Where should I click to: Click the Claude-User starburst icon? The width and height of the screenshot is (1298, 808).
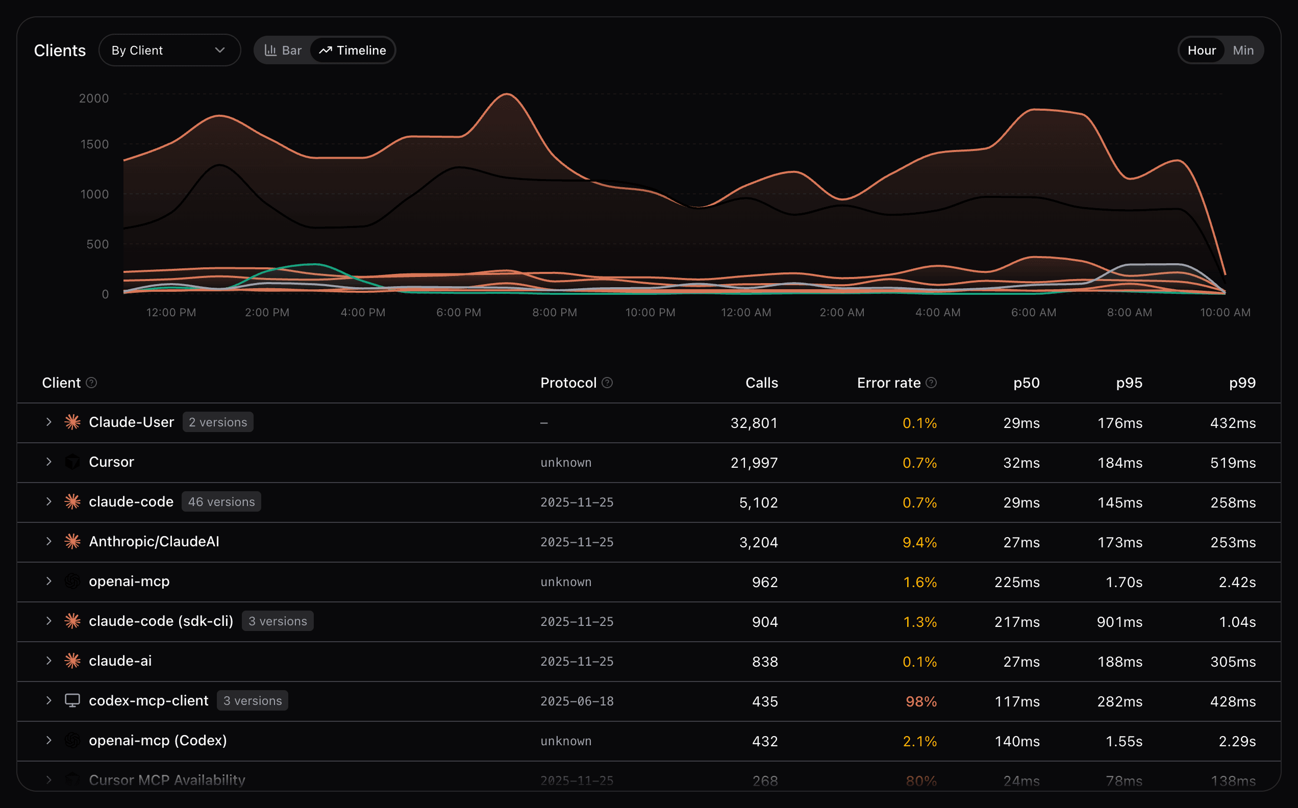coord(72,422)
